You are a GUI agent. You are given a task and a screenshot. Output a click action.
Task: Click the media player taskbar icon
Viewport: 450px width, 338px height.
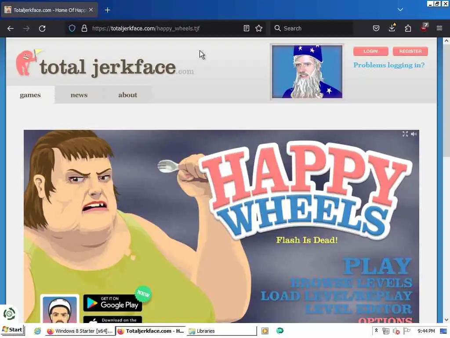pos(265,331)
